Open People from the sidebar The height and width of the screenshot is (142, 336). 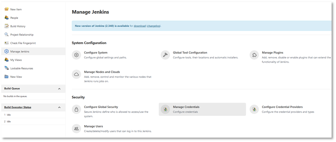tap(14, 18)
